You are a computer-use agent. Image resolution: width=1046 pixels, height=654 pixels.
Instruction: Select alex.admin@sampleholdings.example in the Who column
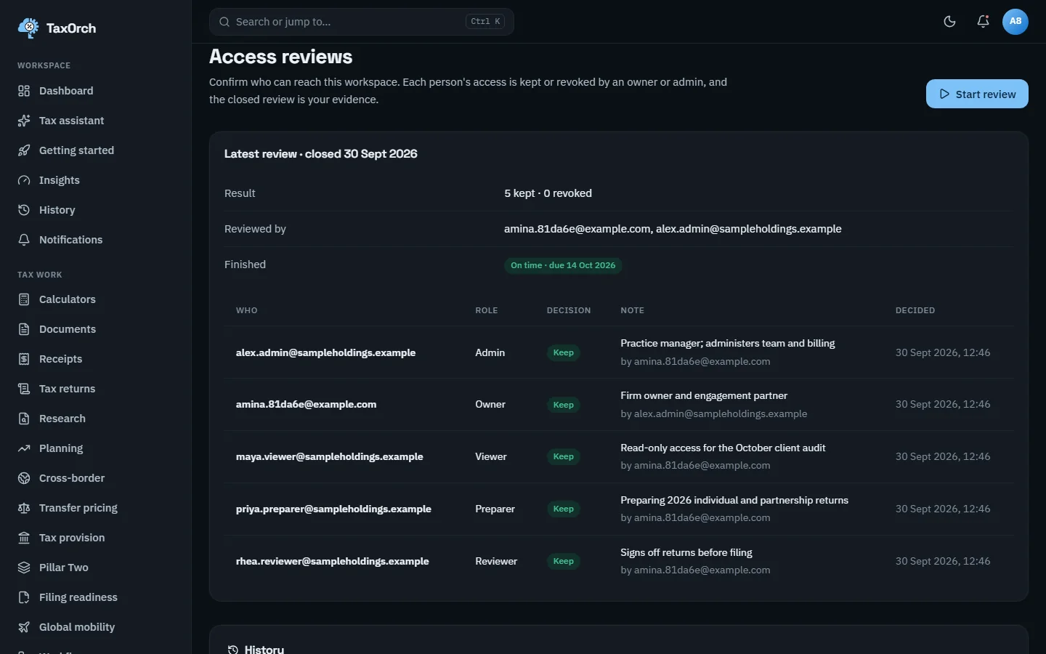[325, 352]
